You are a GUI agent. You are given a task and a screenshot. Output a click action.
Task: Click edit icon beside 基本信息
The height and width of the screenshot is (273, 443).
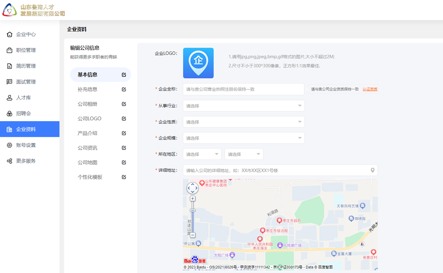pos(124,75)
